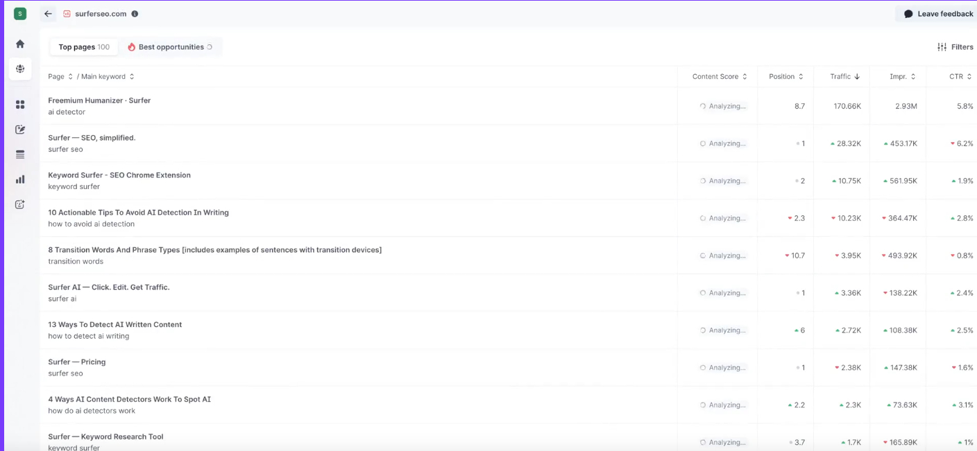This screenshot has width=977, height=451.
Task: Click the 10.7 position value
Action: [797, 256]
